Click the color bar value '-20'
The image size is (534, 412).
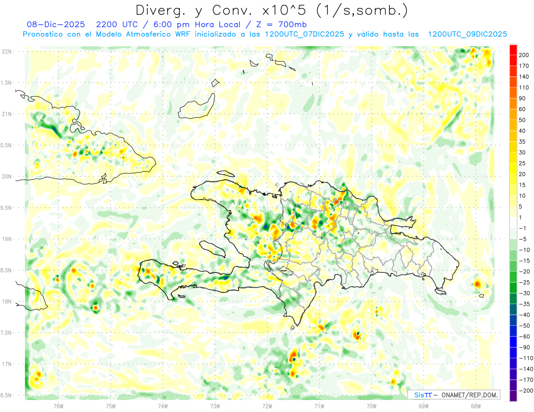(x=525, y=272)
